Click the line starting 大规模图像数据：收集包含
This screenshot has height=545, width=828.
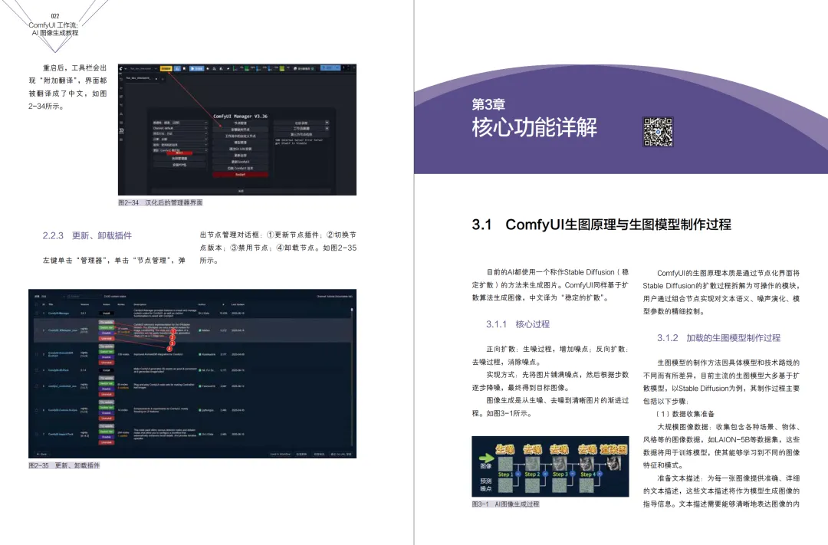728,427
